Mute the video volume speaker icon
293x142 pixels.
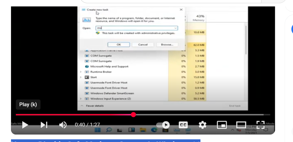pyautogui.click(x=63, y=125)
